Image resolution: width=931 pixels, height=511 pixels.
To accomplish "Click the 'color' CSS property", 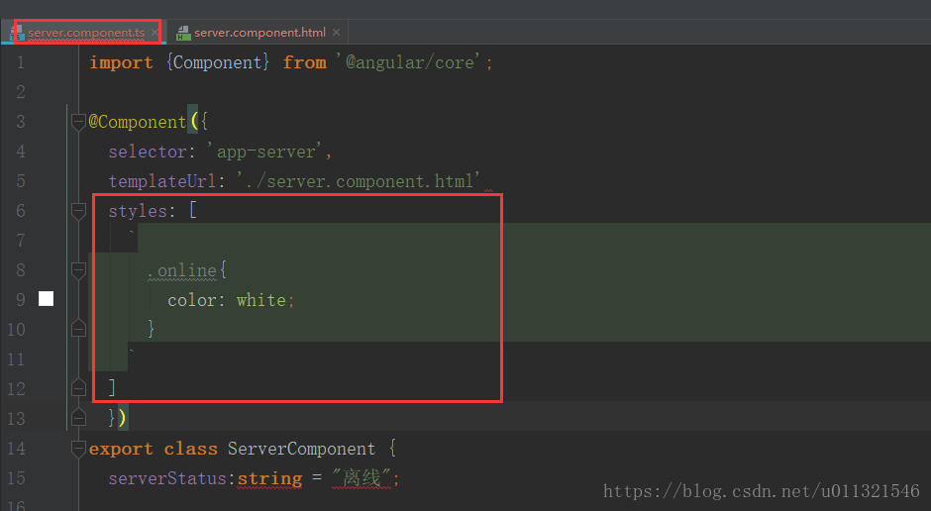I will click(192, 300).
